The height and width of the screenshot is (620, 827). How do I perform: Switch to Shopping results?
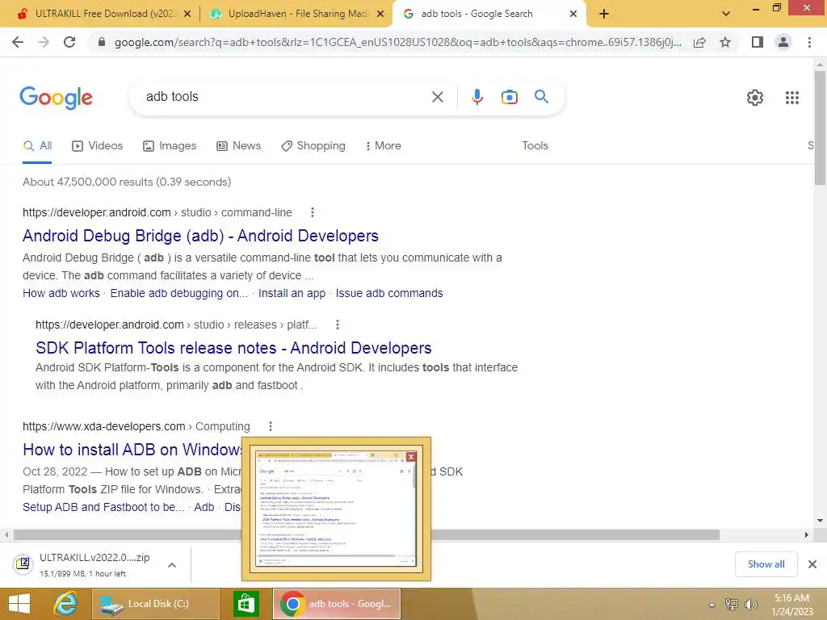[313, 146]
